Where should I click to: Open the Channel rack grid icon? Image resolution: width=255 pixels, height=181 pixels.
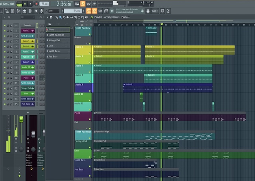coord(13,11)
